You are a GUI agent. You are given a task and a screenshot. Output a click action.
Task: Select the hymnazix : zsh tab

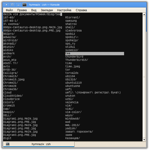point(39,144)
